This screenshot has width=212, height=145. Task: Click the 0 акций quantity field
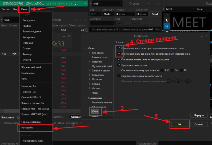pos(125,14)
